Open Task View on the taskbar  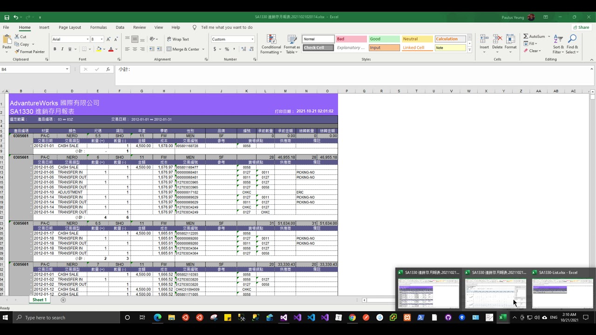tap(142, 318)
